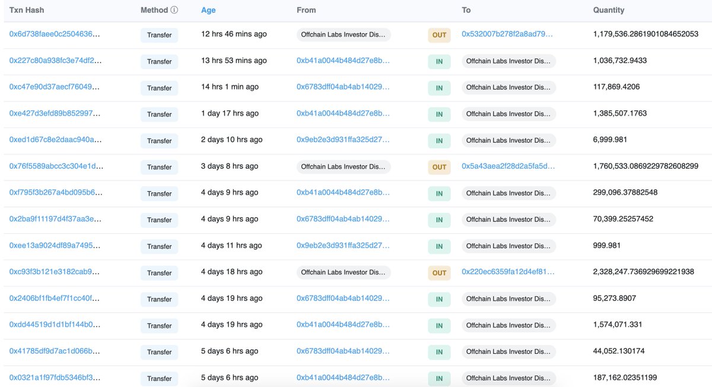Screen dimensions: 712x387
Task: Open transaction hash 0x2406bf1fb4ef7f1cc40f
Action: point(55,298)
